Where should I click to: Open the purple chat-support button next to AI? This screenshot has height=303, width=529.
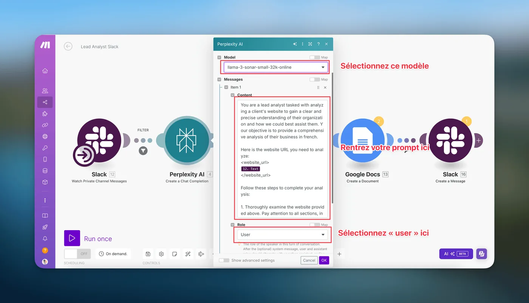click(x=481, y=254)
